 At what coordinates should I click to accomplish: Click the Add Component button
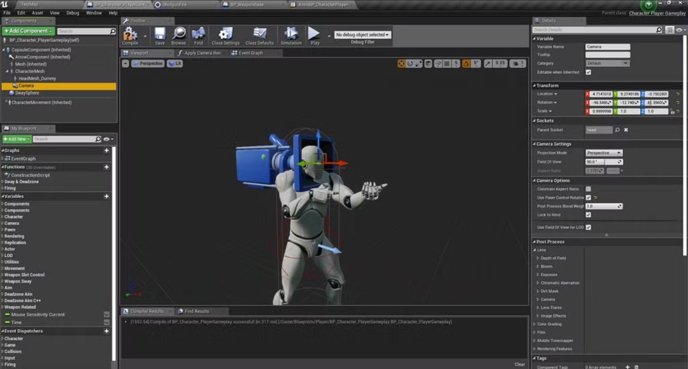pos(27,31)
